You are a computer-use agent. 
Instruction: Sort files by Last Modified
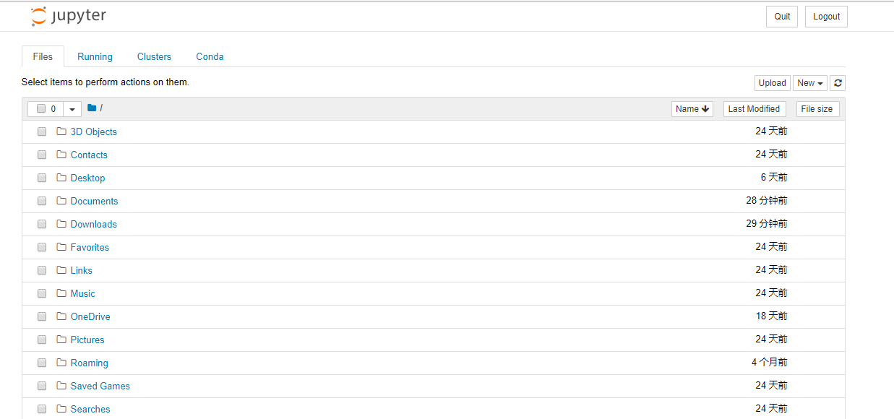coord(755,109)
